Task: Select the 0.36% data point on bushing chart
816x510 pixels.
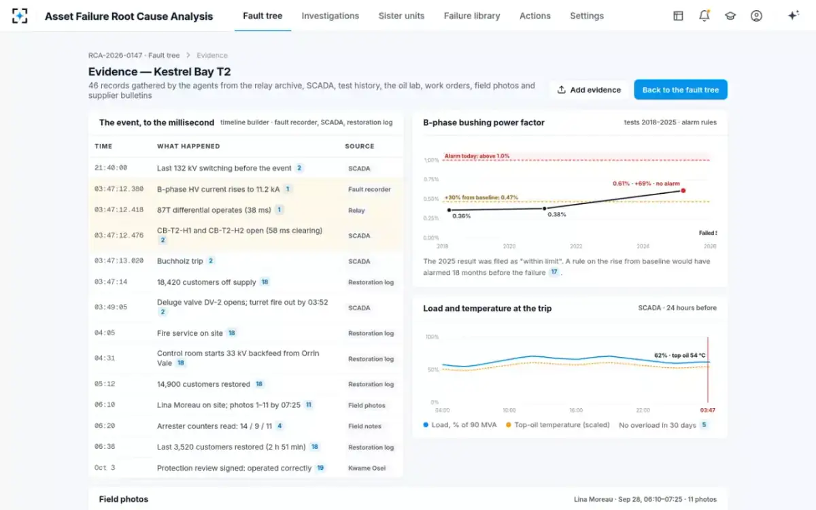Action: pyautogui.click(x=449, y=210)
